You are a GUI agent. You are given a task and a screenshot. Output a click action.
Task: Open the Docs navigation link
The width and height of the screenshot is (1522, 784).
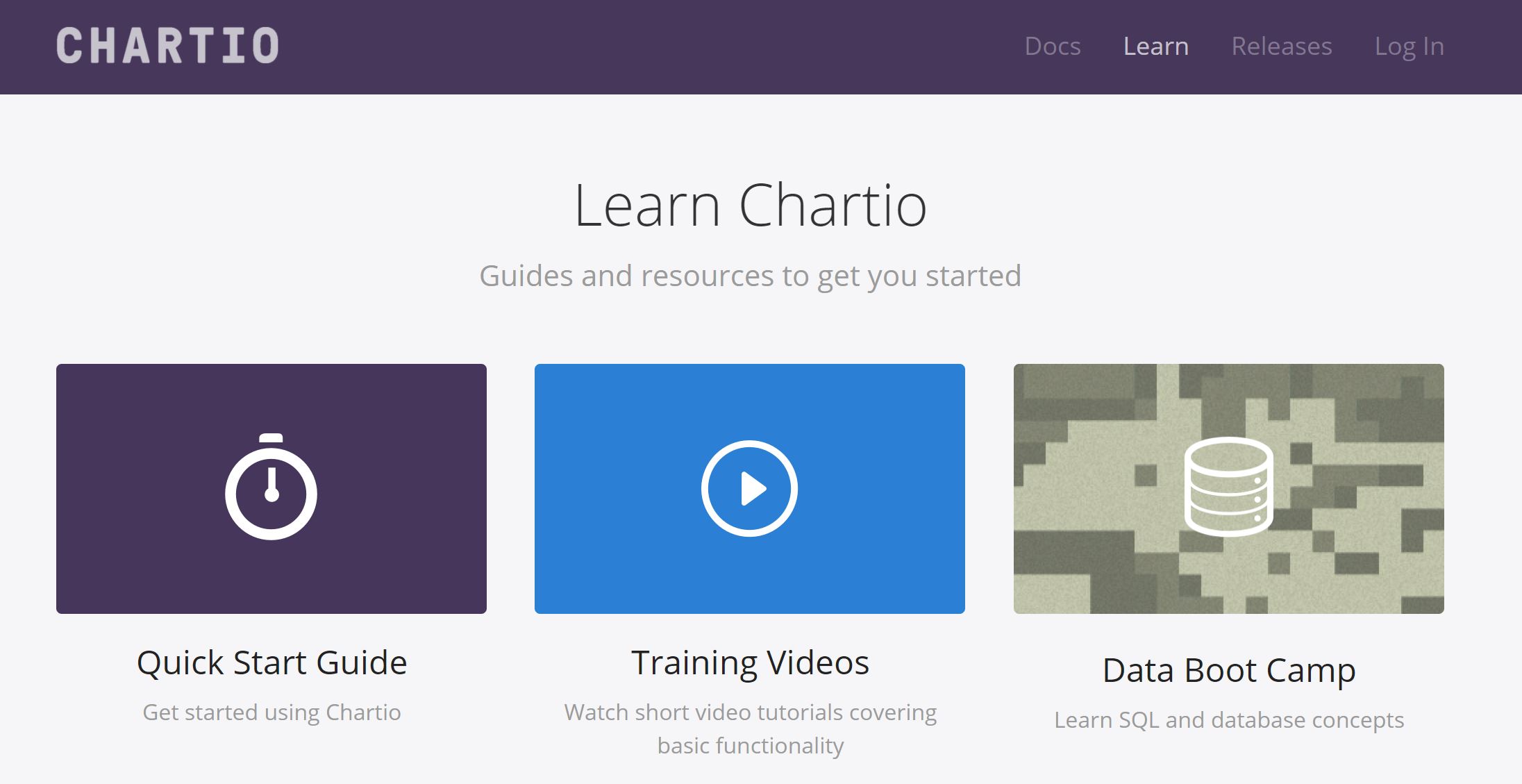coord(1053,46)
